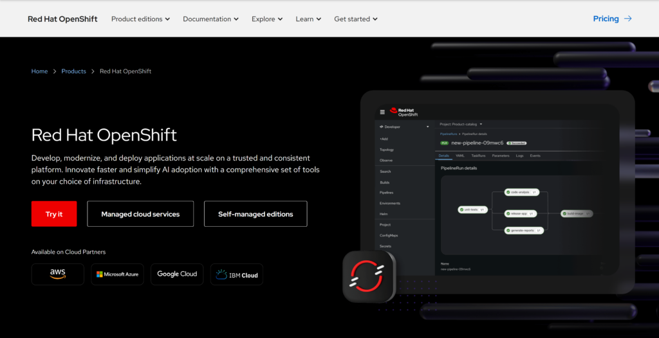Select Helm in the console sidebar
The height and width of the screenshot is (338, 659).
pyautogui.click(x=383, y=214)
